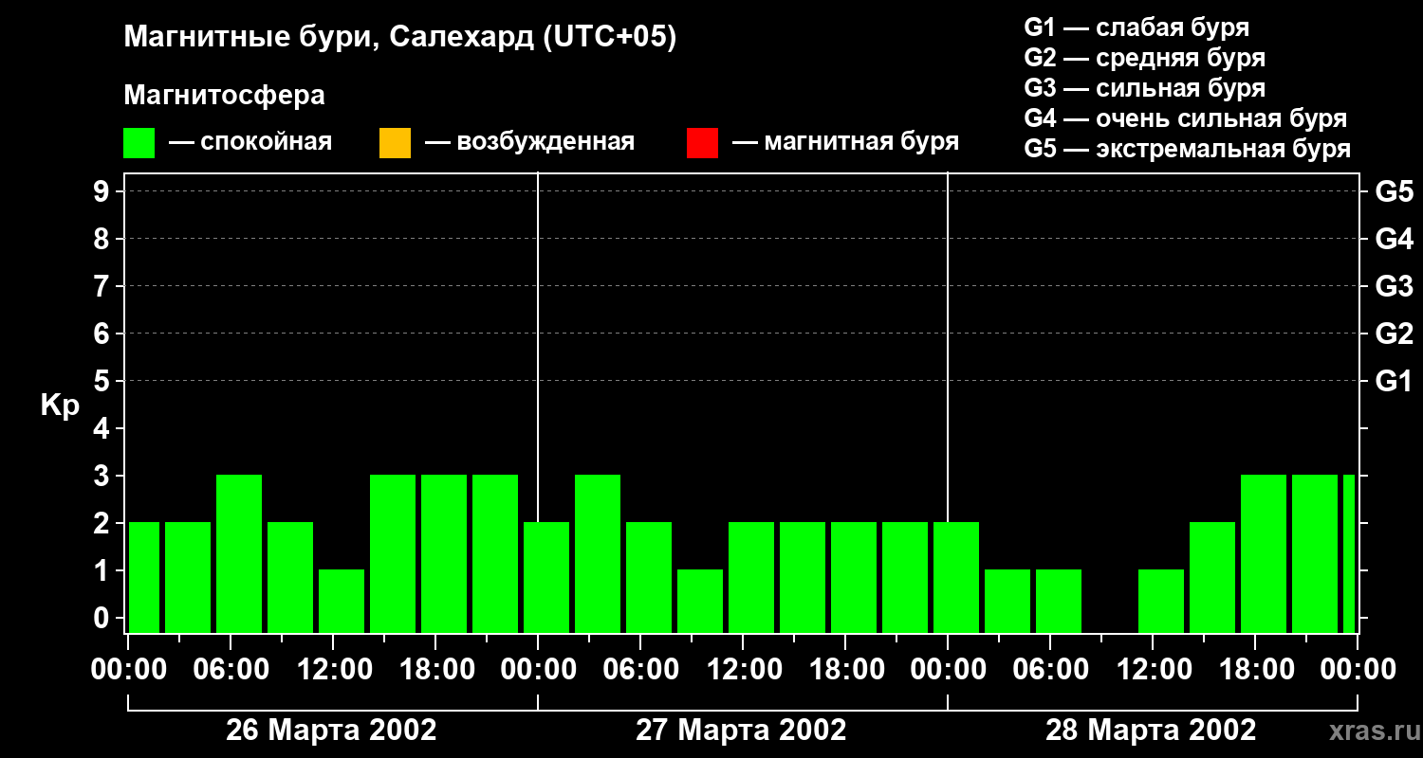This screenshot has height=758, width=1423.
Task: Click the 27 March 03:00 bar (Kp 3)
Action: point(598,553)
